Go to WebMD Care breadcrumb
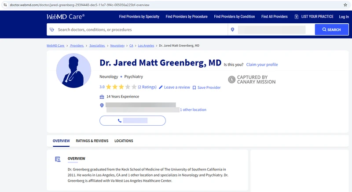 (55, 46)
